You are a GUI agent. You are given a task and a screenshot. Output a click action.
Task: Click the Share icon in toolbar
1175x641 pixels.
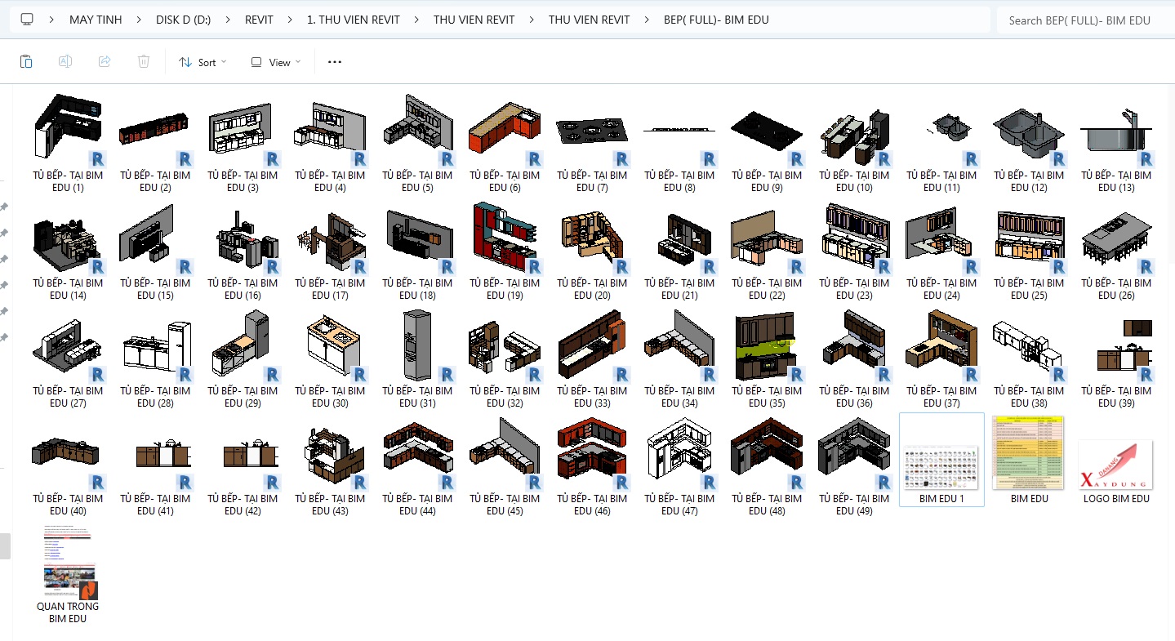pos(105,62)
